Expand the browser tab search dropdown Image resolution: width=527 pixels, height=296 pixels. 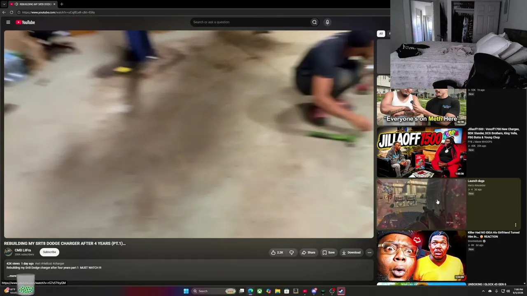pyautogui.click(x=4, y=4)
